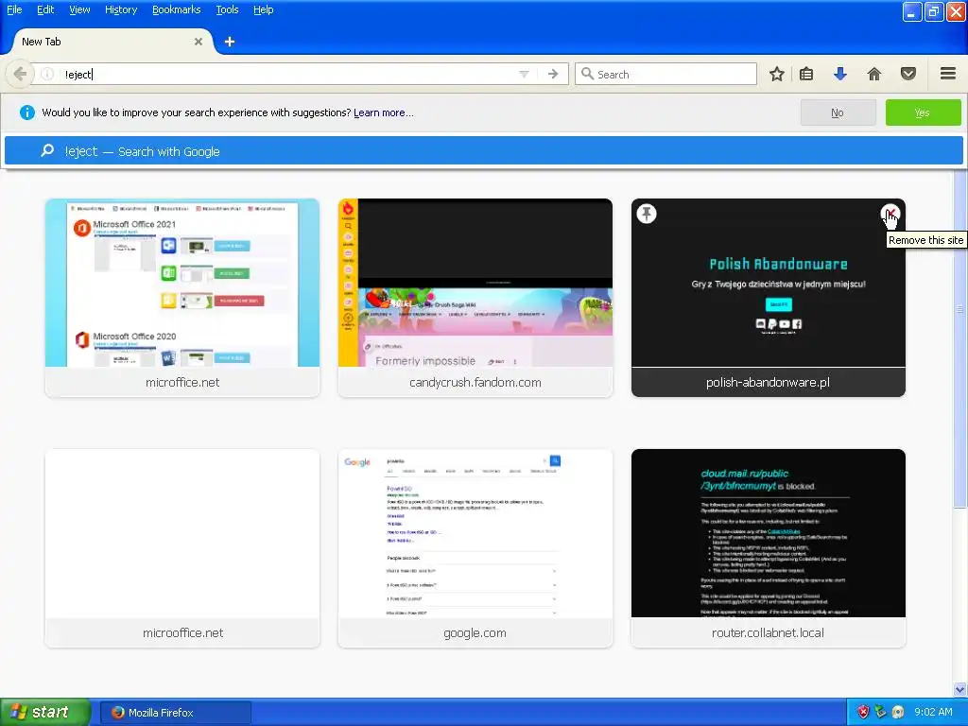
Task: Open the candycrush.fandom.com tile
Action: pyautogui.click(x=475, y=298)
